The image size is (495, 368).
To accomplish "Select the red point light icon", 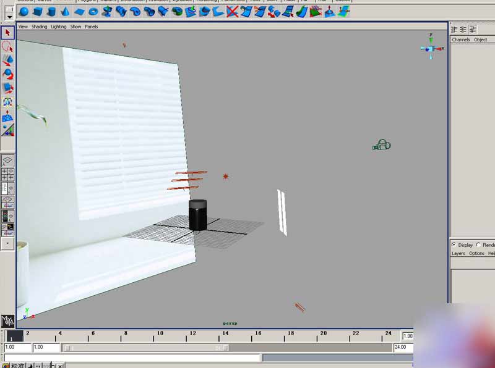I will 225,177.
